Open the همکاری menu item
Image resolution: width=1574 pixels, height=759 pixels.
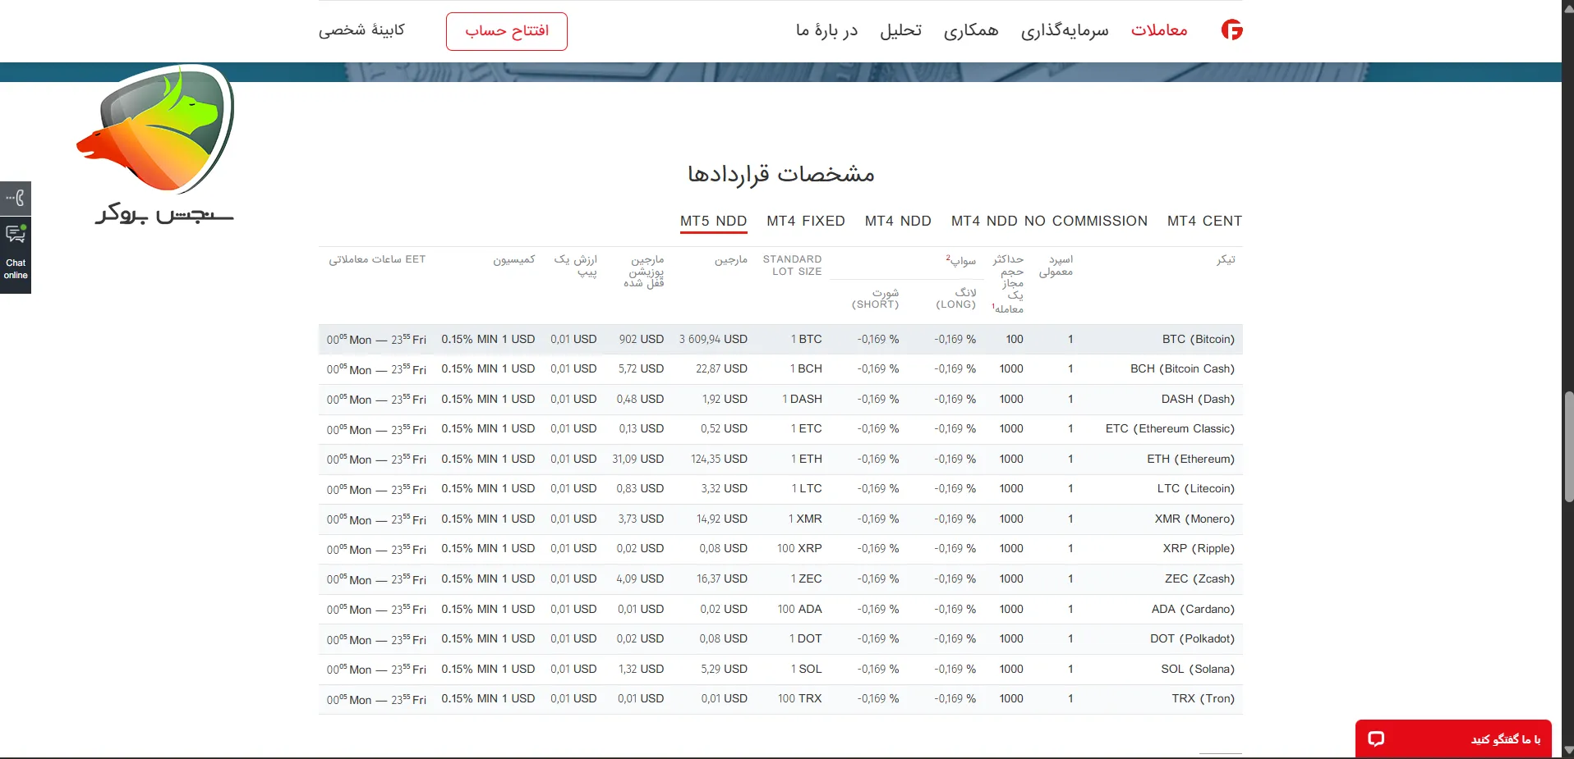tap(972, 30)
